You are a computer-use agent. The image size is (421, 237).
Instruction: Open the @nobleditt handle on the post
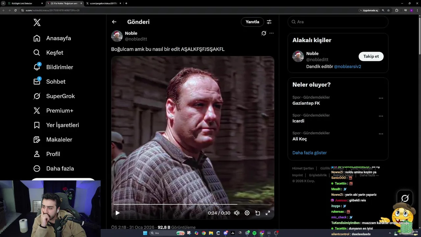tap(136, 39)
